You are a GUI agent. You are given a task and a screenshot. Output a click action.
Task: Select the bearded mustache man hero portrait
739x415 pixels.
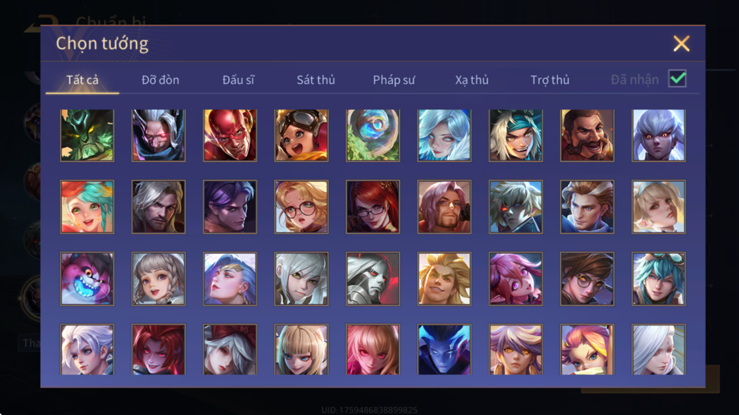click(587, 135)
